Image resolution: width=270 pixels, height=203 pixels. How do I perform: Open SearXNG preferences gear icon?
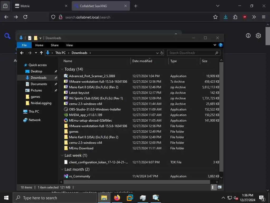click(x=258, y=36)
